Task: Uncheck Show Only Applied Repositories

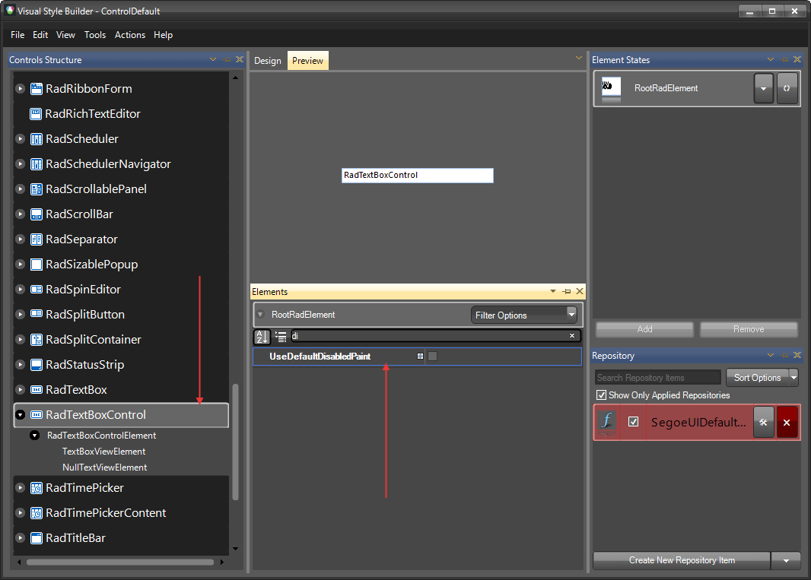Action: [x=602, y=395]
